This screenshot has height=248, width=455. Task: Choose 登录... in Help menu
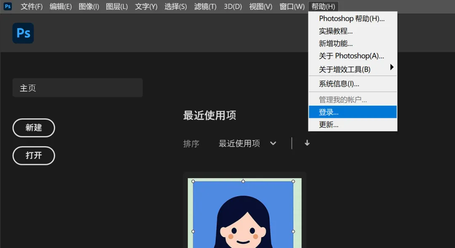(353, 112)
